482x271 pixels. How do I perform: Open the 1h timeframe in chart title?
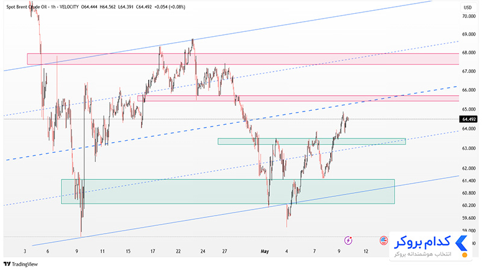pyautogui.click(x=54, y=7)
